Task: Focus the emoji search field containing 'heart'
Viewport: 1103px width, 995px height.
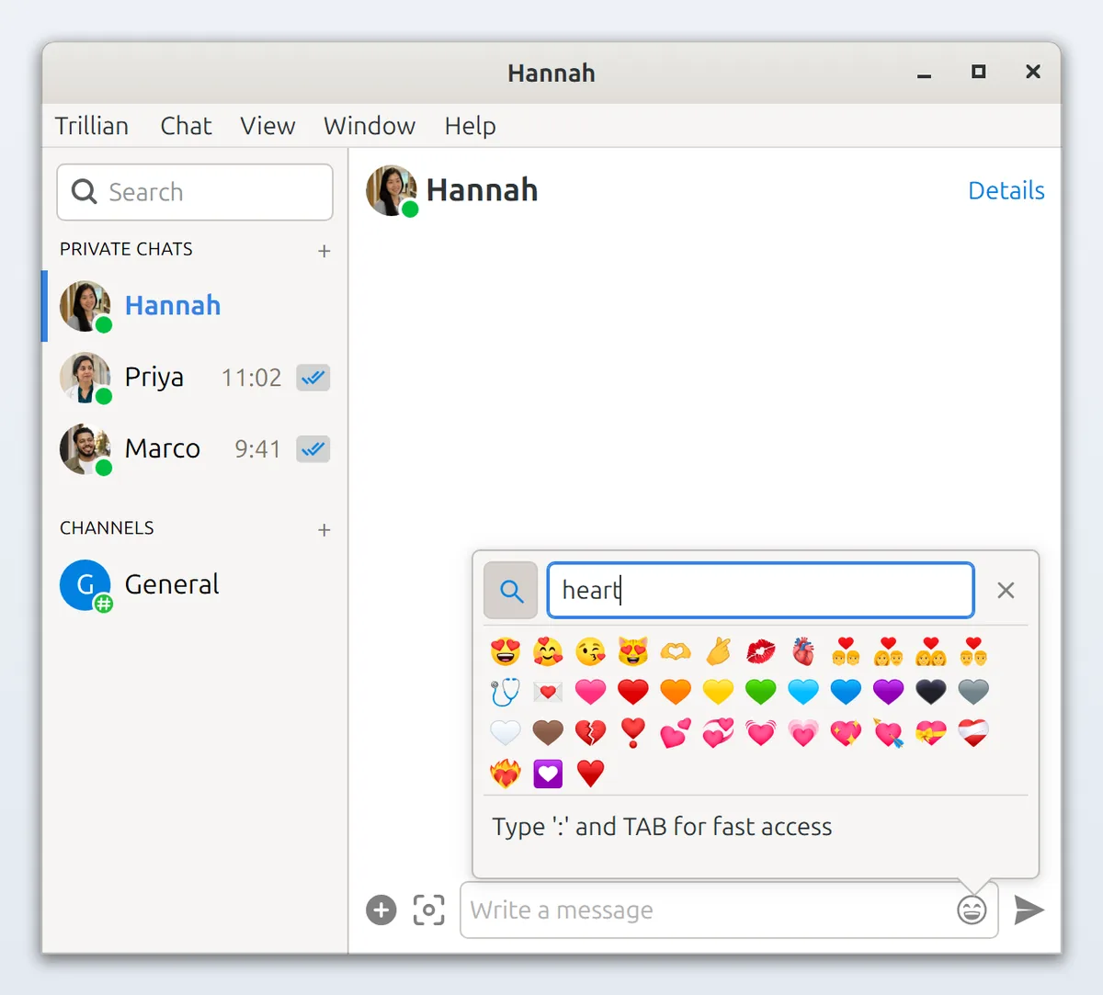Action: pyautogui.click(x=761, y=591)
